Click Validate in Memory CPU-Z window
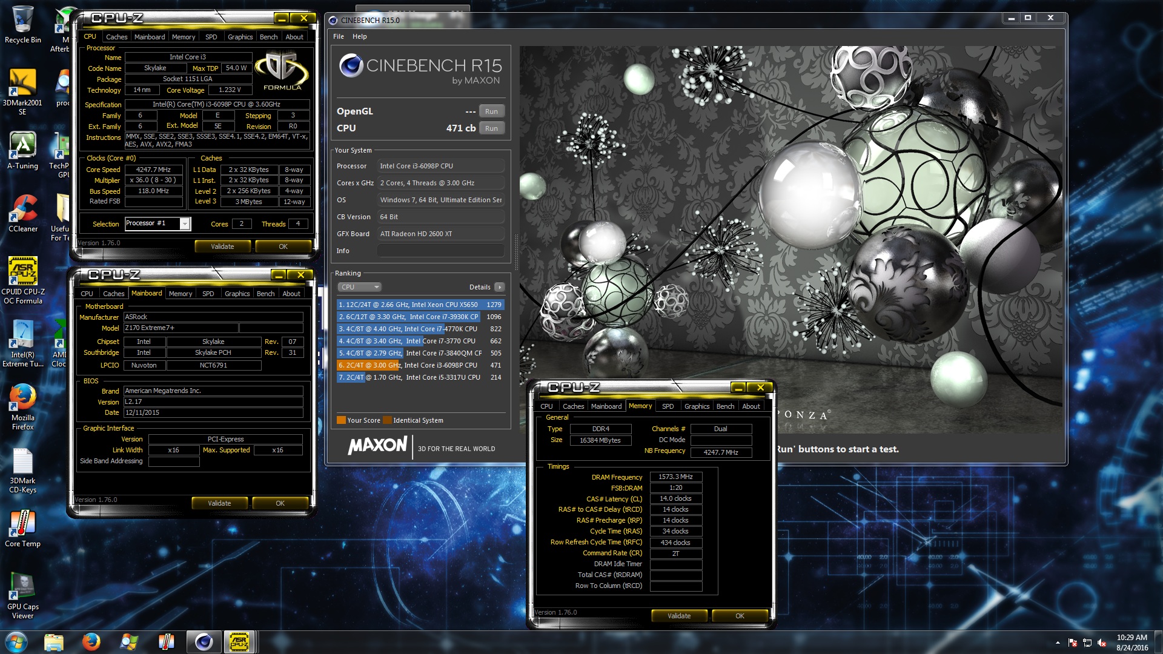 pyautogui.click(x=679, y=616)
